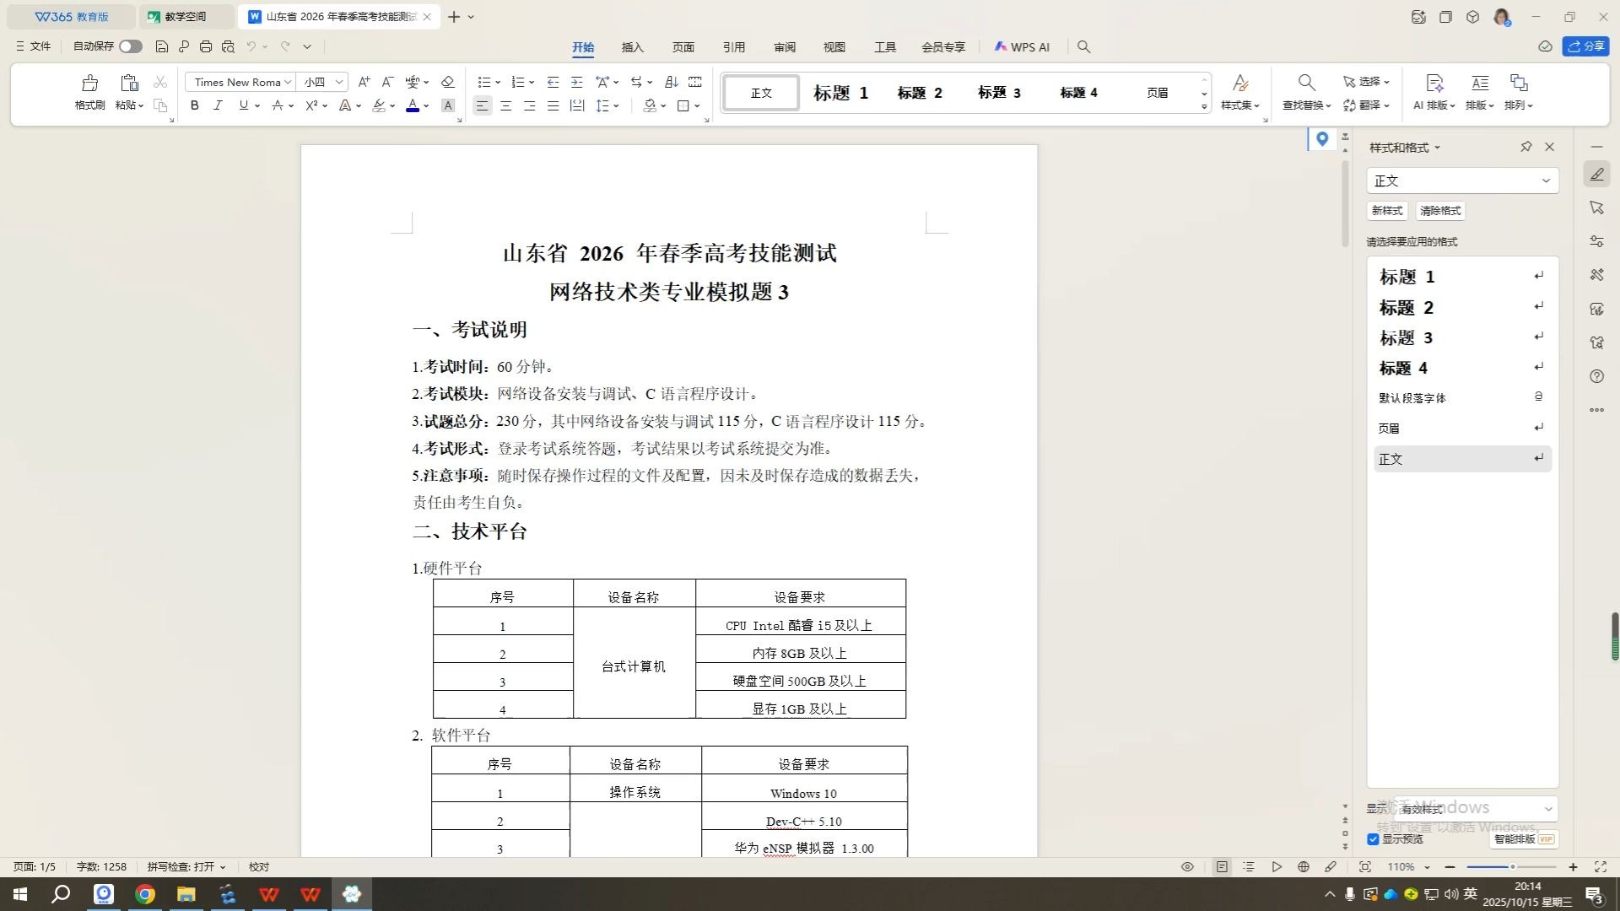Toggle the 自动保存 autosave switch
This screenshot has width=1620, height=911.
point(131,46)
